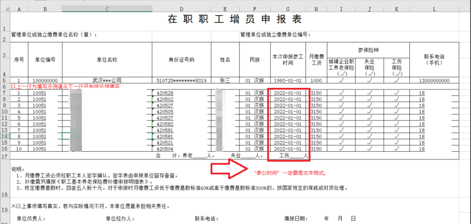Select the 序号 header cell

tap(19, 60)
